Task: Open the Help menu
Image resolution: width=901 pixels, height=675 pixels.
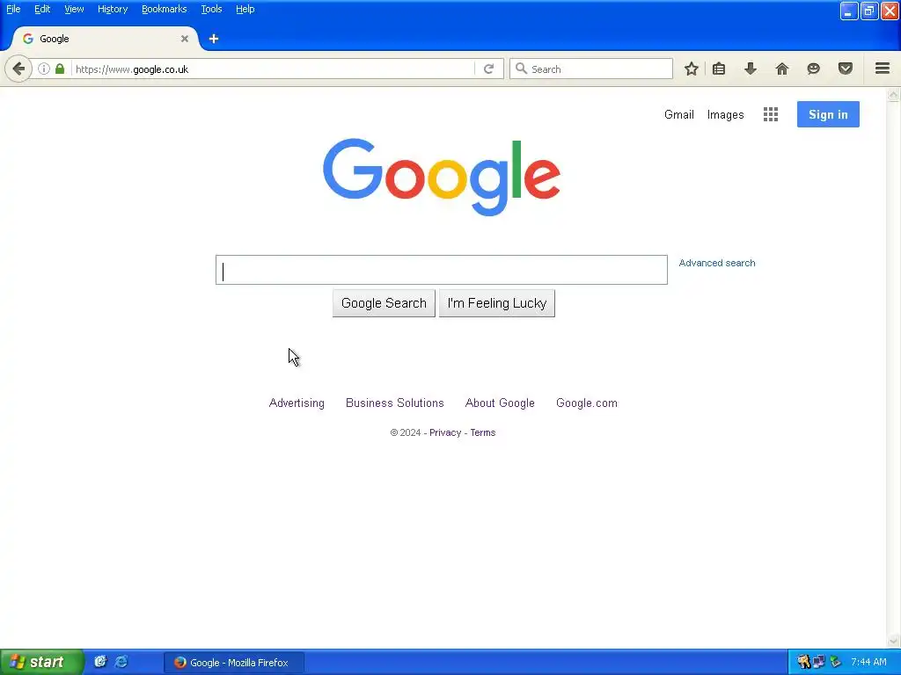Action: point(245,9)
